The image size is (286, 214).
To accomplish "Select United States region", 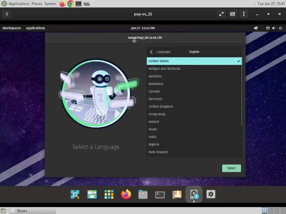I will tap(194, 61).
